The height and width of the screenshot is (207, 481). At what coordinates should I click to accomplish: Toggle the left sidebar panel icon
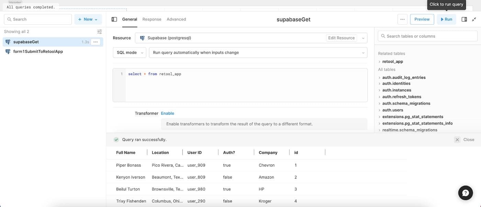click(x=114, y=20)
